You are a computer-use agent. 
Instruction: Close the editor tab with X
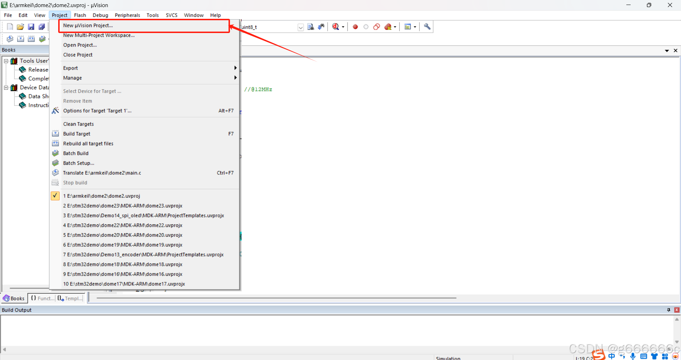pos(676,51)
